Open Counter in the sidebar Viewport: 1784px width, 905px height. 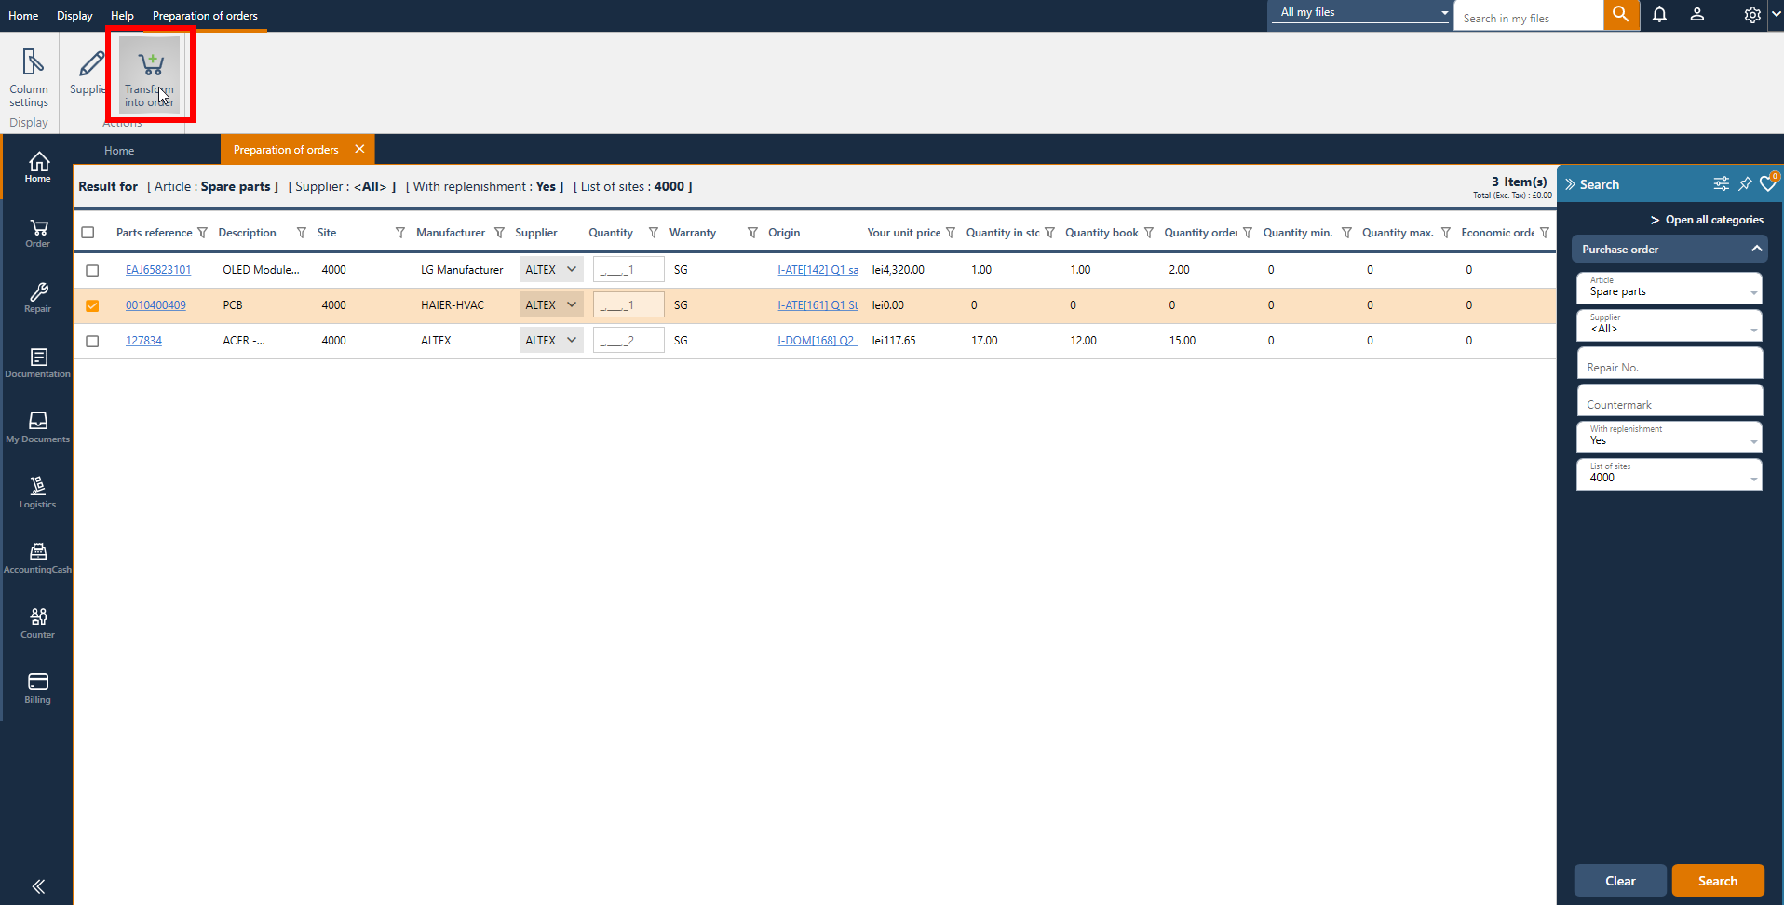[x=38, y=624]
